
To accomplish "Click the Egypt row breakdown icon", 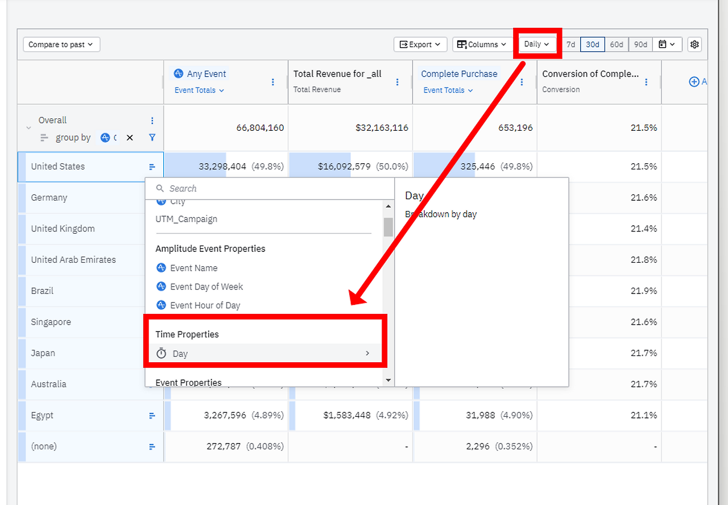I will pyautogui.click(x=152, y=416).
